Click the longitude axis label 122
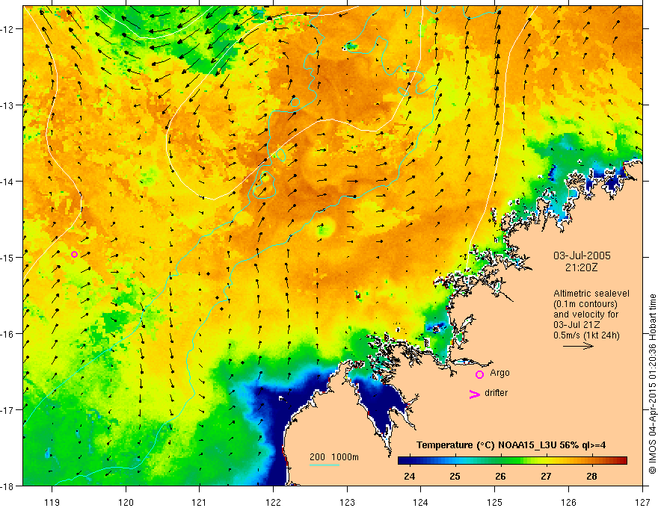This screenshot has width=658, height=508. click(273, 502)
